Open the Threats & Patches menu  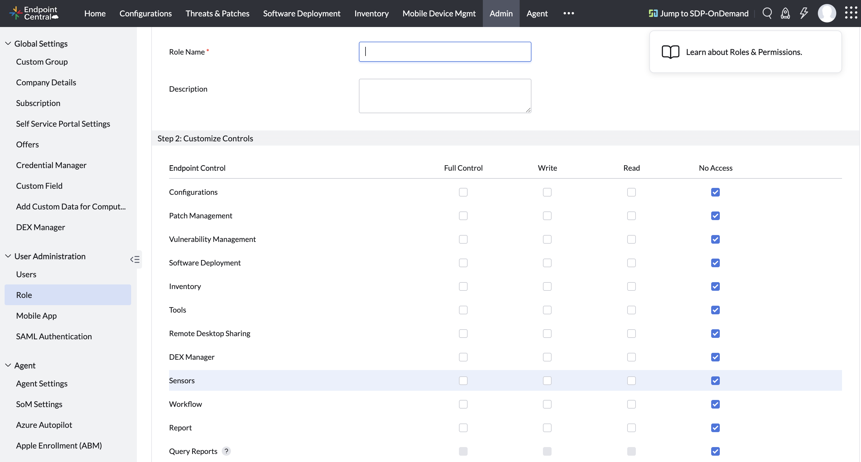click(217, 13)
